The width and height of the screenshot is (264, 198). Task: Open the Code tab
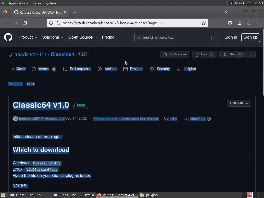pos(18,69)
